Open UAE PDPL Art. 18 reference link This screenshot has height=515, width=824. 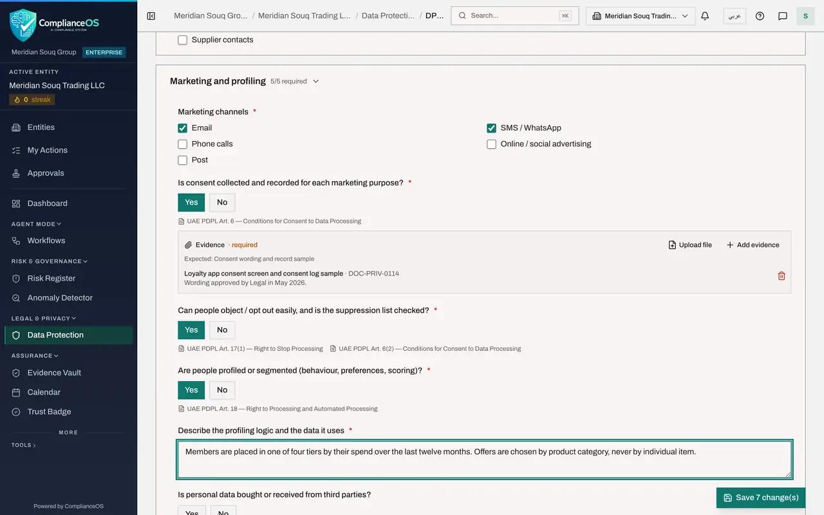click(x=278, y=409)
